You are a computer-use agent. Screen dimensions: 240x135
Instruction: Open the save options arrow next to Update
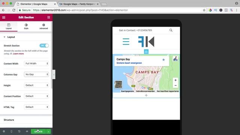48,132
